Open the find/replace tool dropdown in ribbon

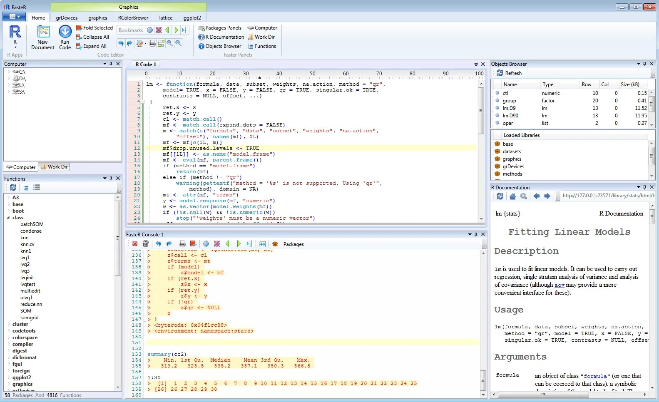pos(141,43)
